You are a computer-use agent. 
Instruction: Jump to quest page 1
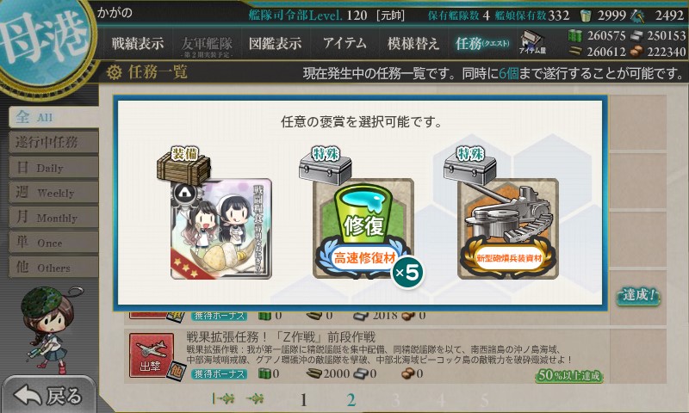click(303, 400)
